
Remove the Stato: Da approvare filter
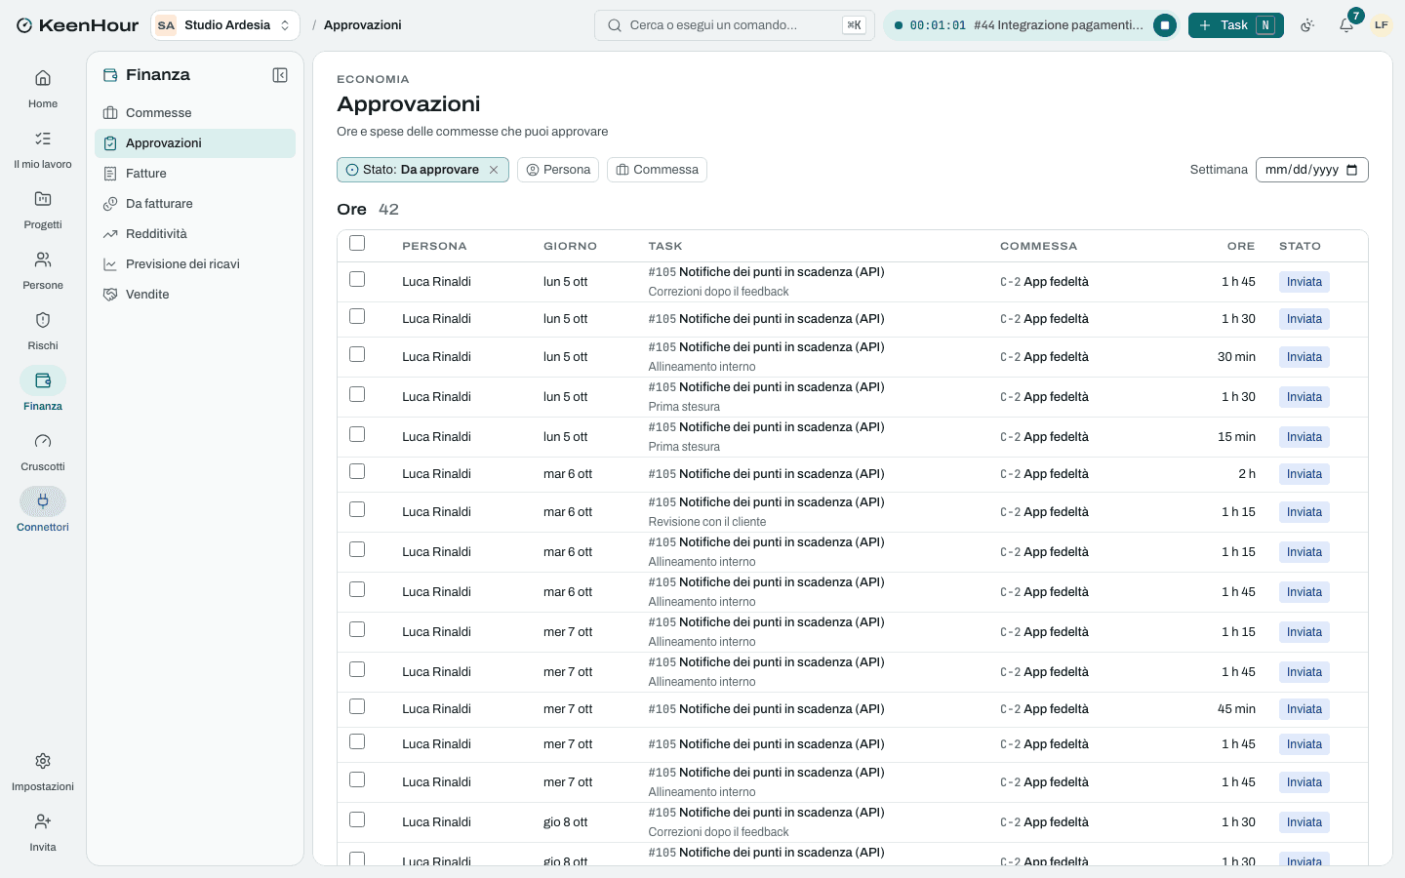494,170
